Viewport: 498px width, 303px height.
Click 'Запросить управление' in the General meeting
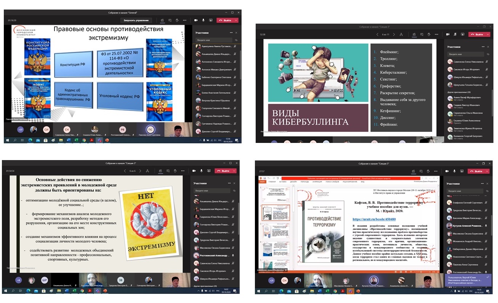coord(136,20)
